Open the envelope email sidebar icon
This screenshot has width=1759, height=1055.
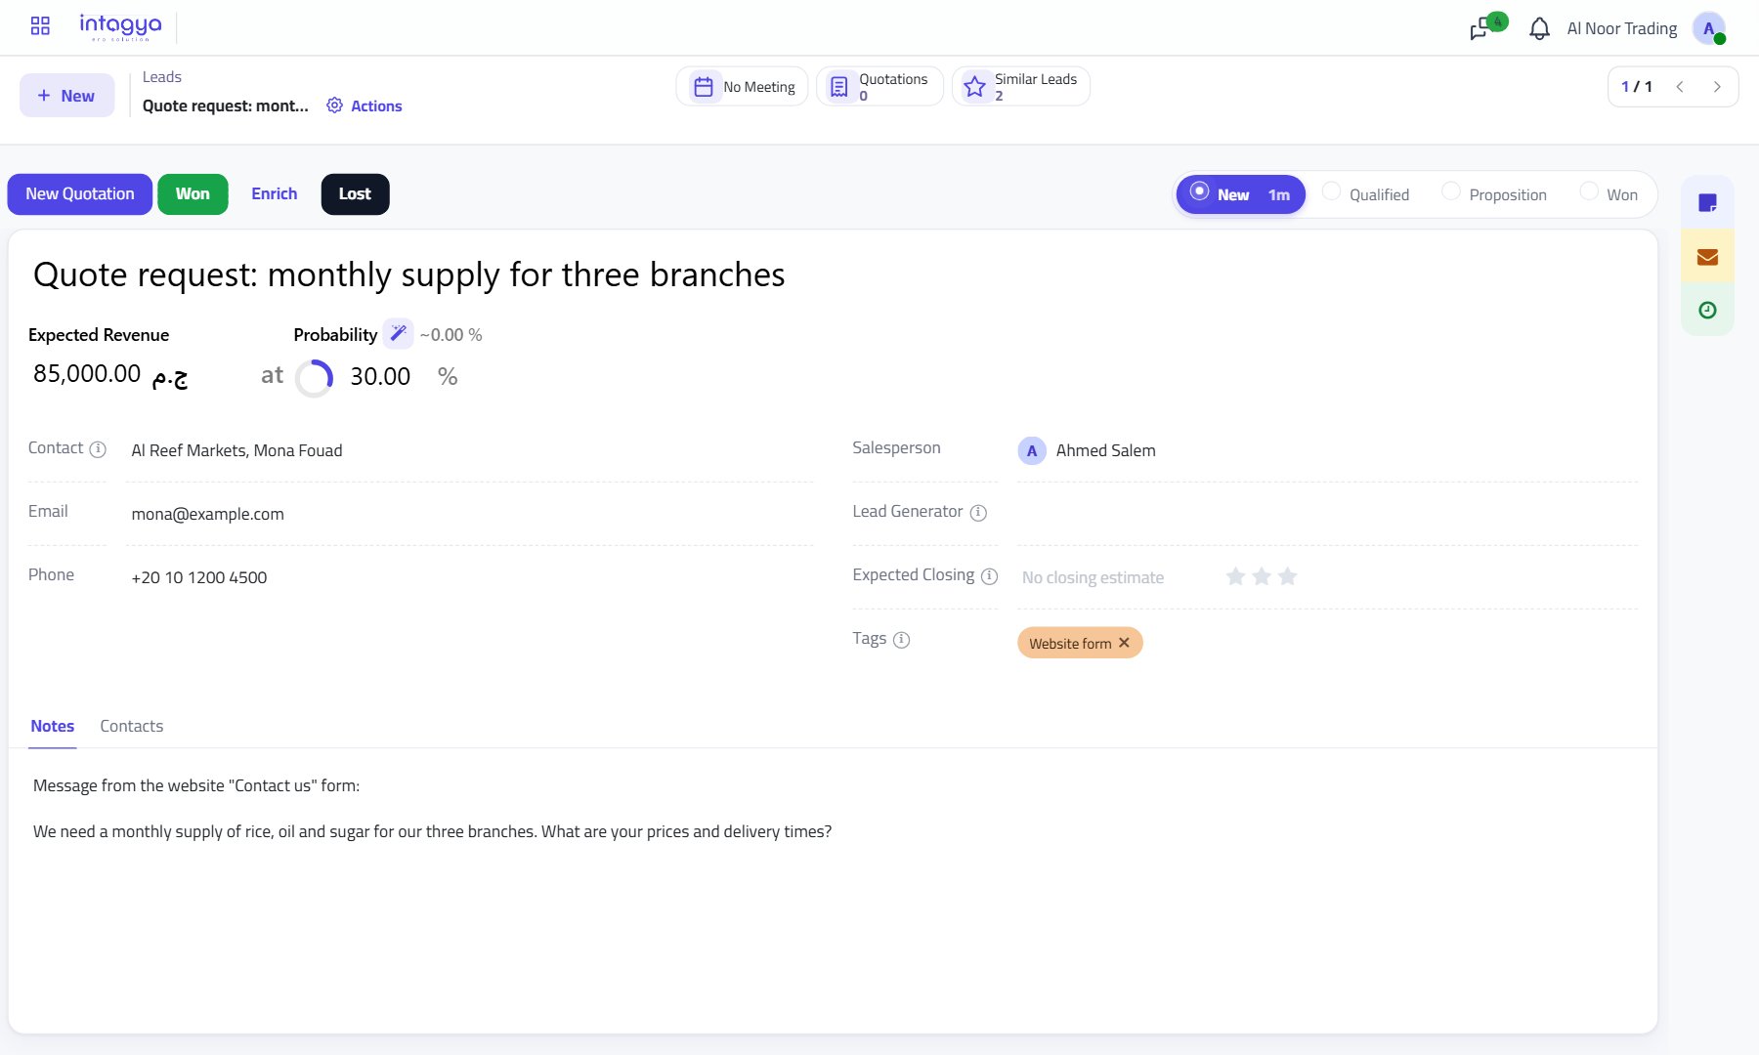click(x=1707, y=257)
